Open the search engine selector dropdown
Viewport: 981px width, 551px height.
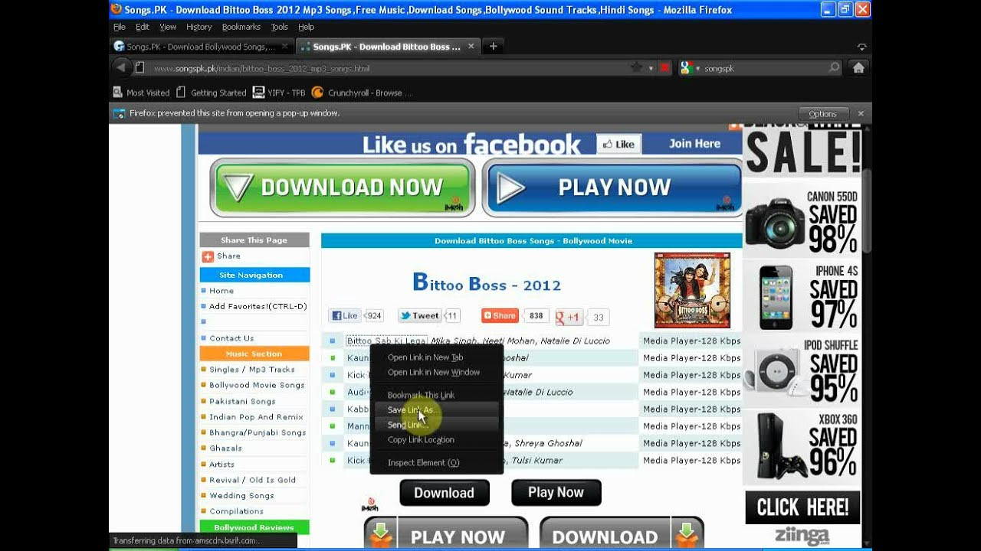click(x=689, y=68)
